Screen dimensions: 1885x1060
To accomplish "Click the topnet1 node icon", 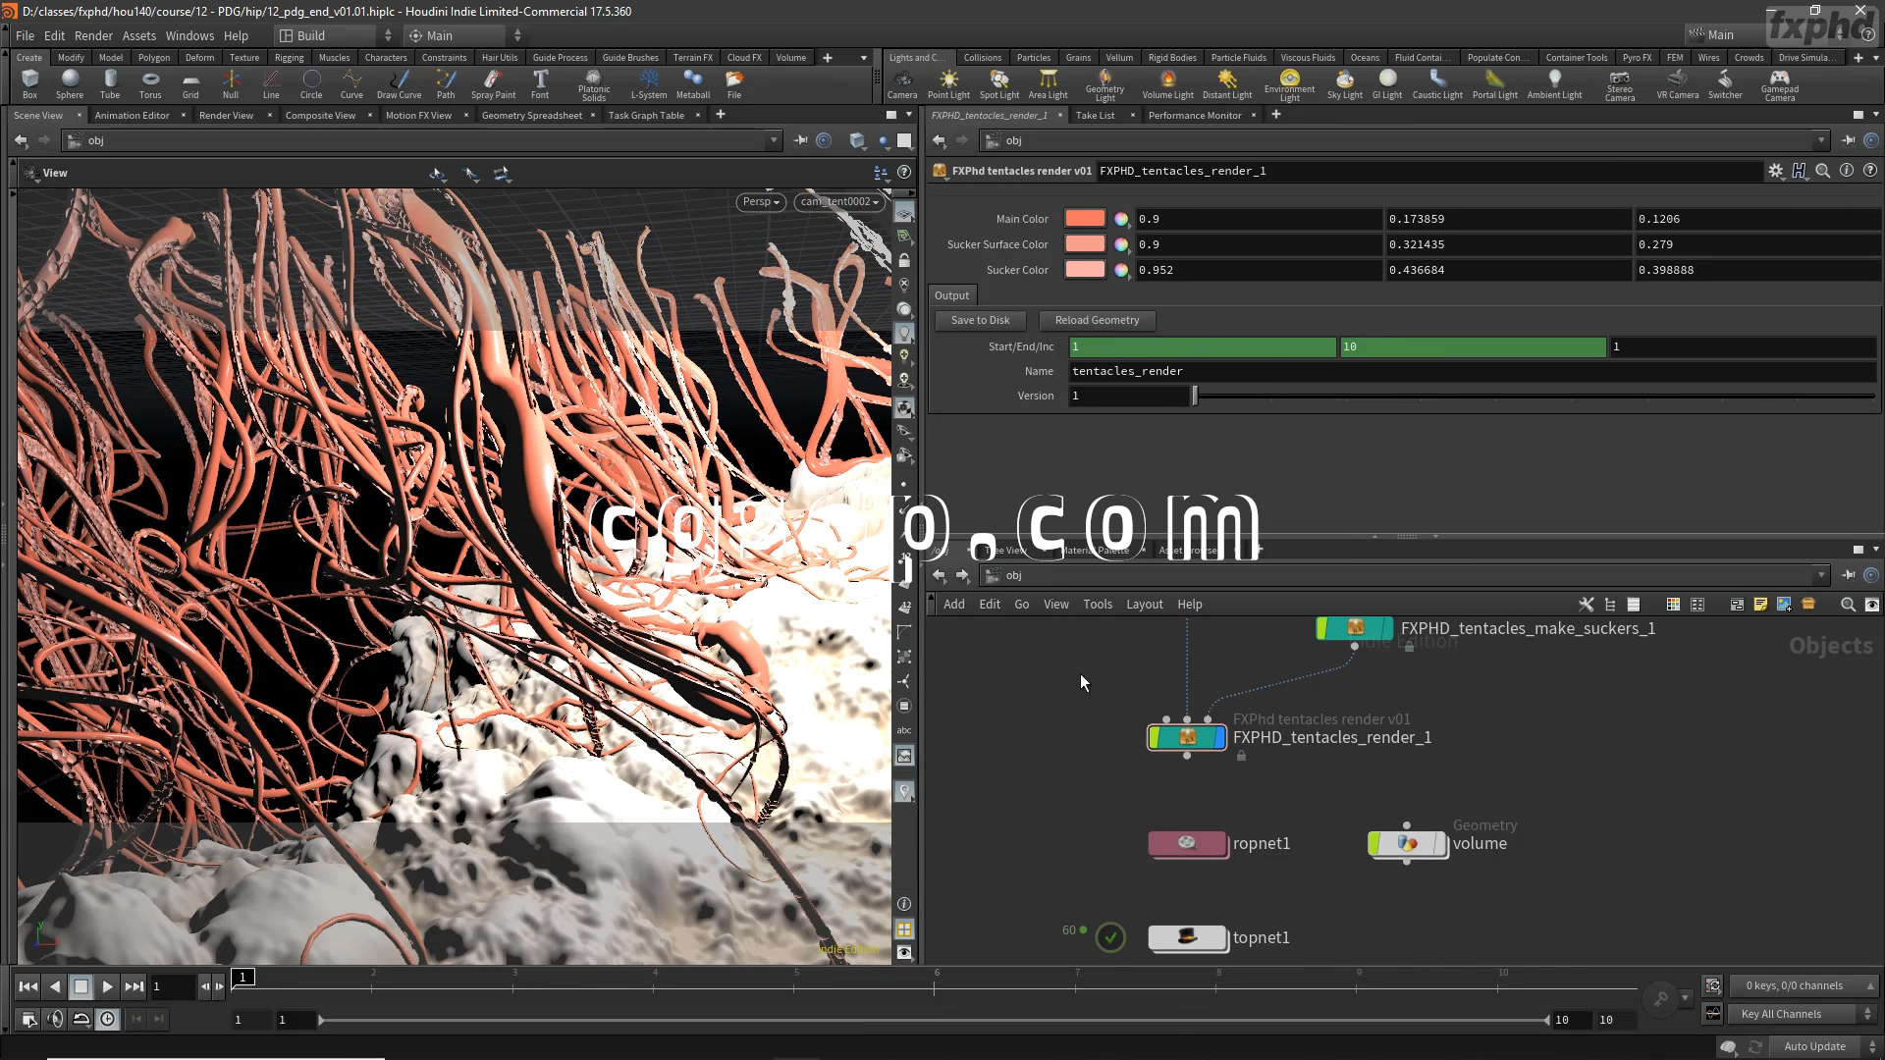I will click(x=1187, y=937).
